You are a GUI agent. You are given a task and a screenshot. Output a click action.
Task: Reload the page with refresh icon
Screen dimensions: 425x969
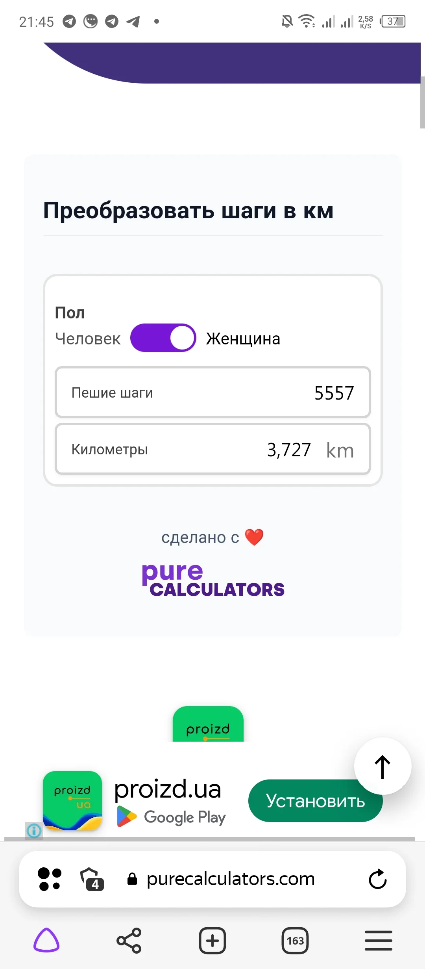tap(378, 879)
